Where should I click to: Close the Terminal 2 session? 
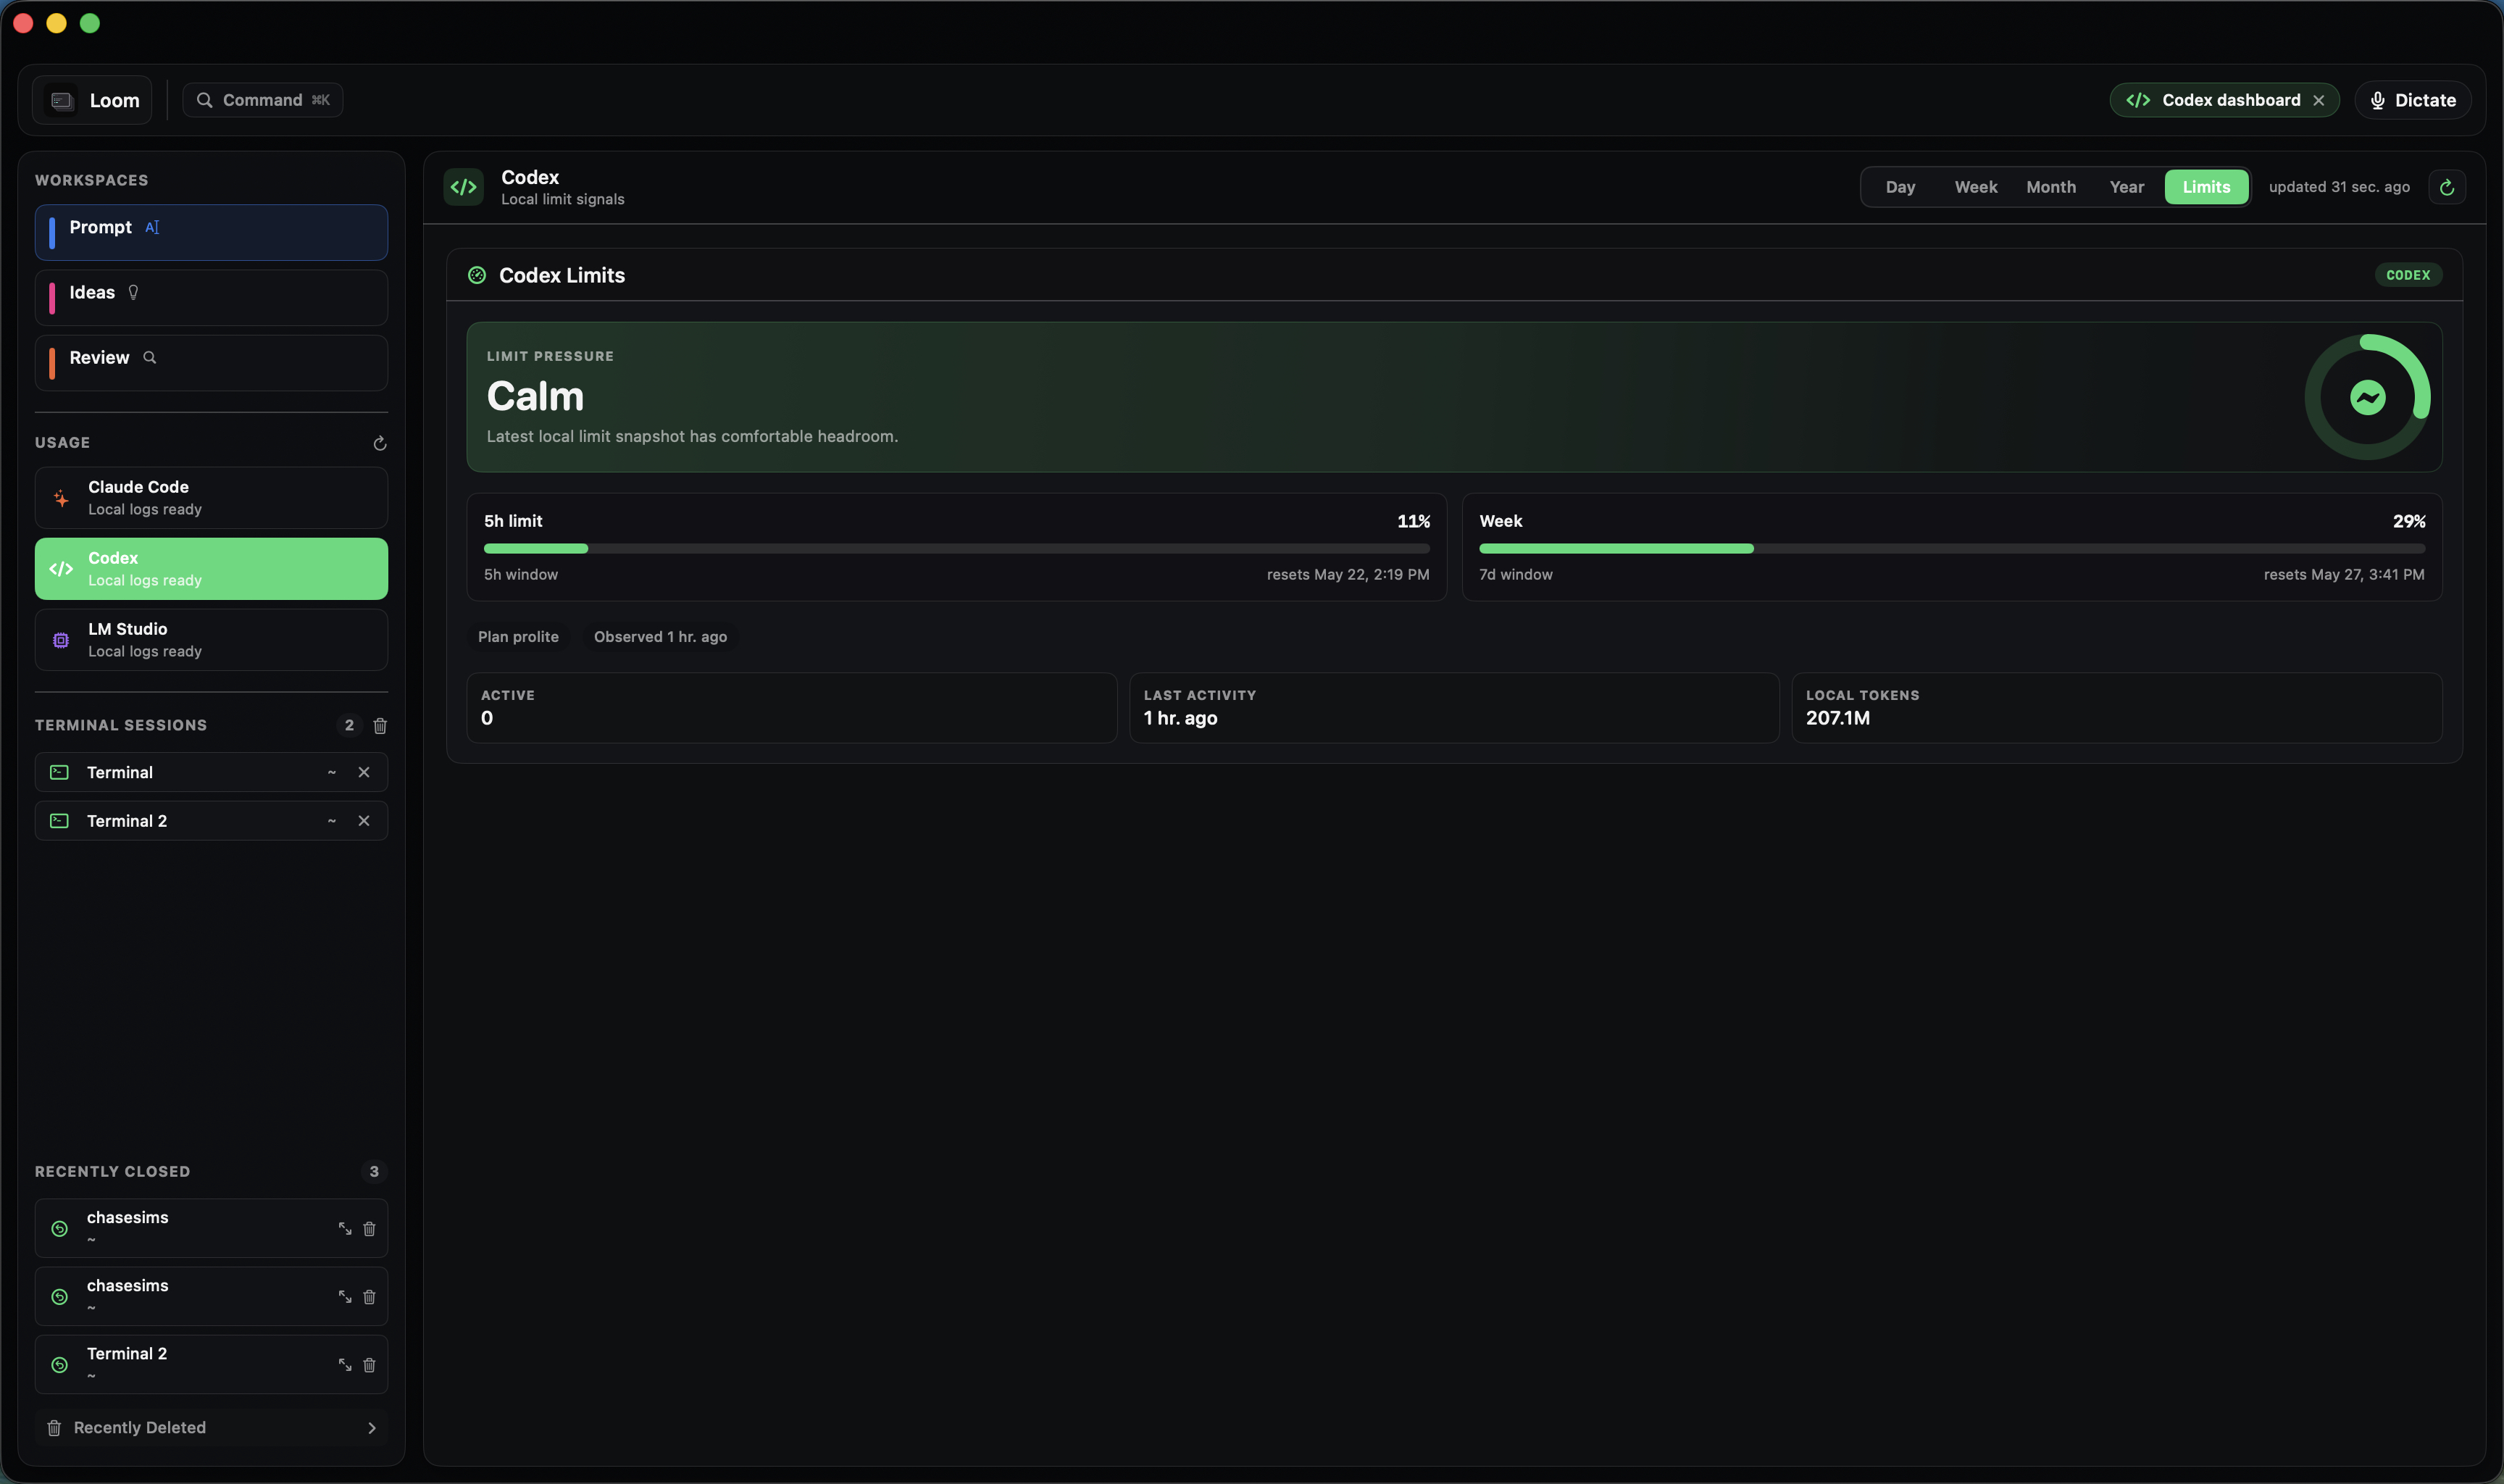364,820
